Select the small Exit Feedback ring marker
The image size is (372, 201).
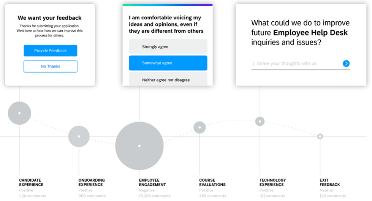pyautogui.click(x=320, y=136)
